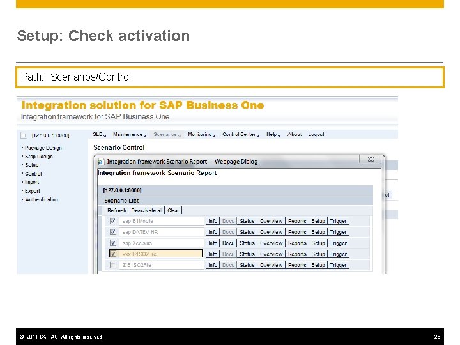This screenshot has width=460, height=345.
Task: Toggle the xxx.B1SO2File scenario checkbox
Action: pyautogui.click(x=113, y=254)
